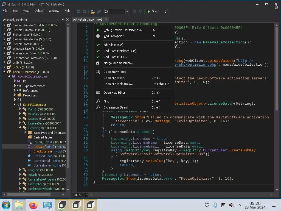Open the Window menu

tap(54, 11)
